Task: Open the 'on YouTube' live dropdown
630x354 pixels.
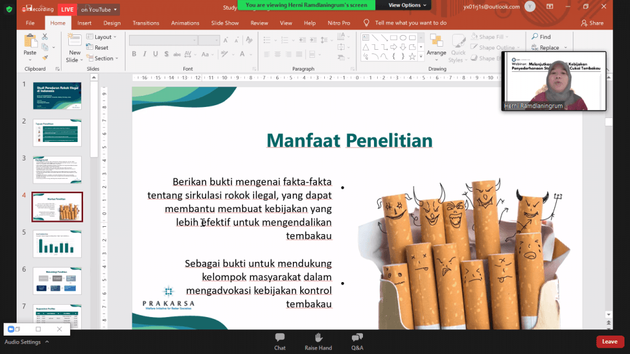Action: pos(98,9)
